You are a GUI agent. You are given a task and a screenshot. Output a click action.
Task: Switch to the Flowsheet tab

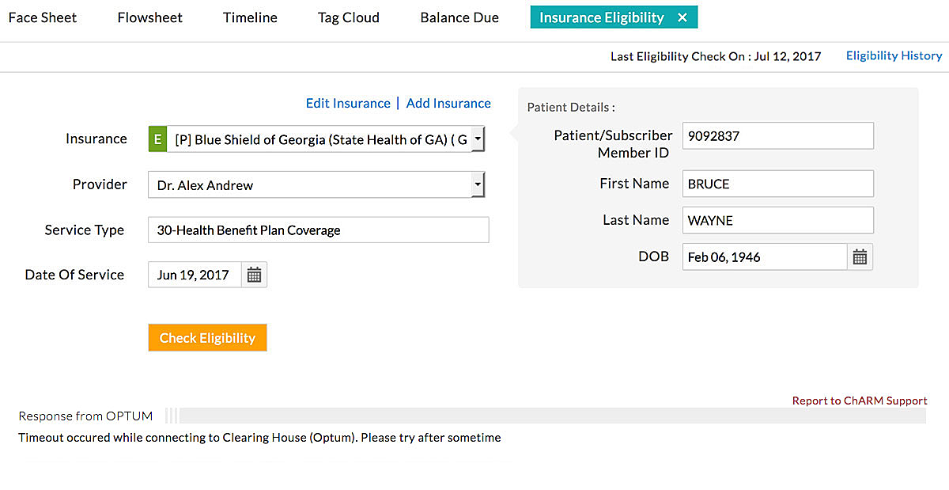pos(149,17)
